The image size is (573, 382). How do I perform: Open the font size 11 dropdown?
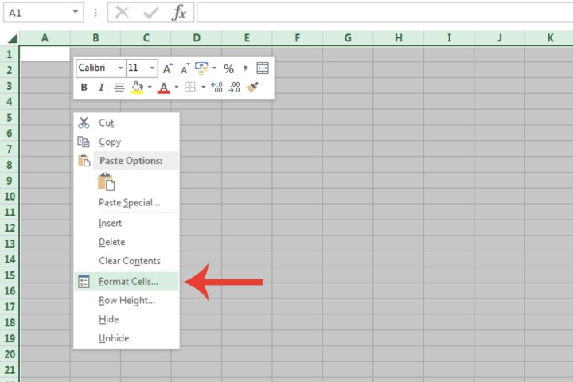click(x=151, y=68)
